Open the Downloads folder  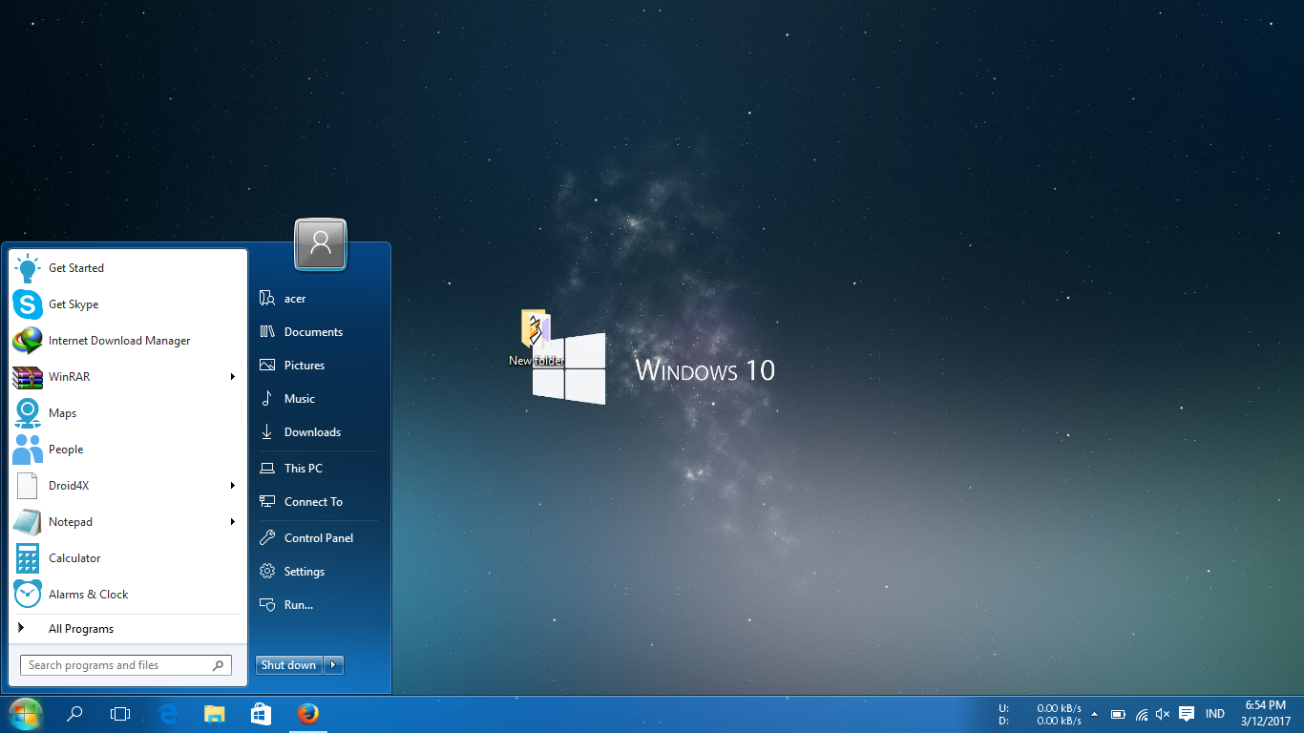319,432
